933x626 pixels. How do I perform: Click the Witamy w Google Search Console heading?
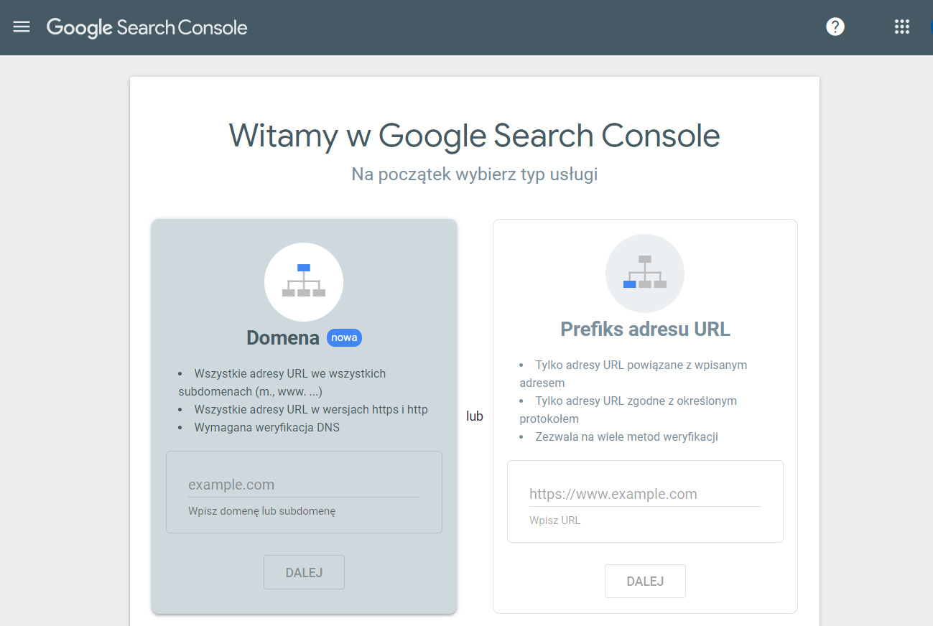474,136
